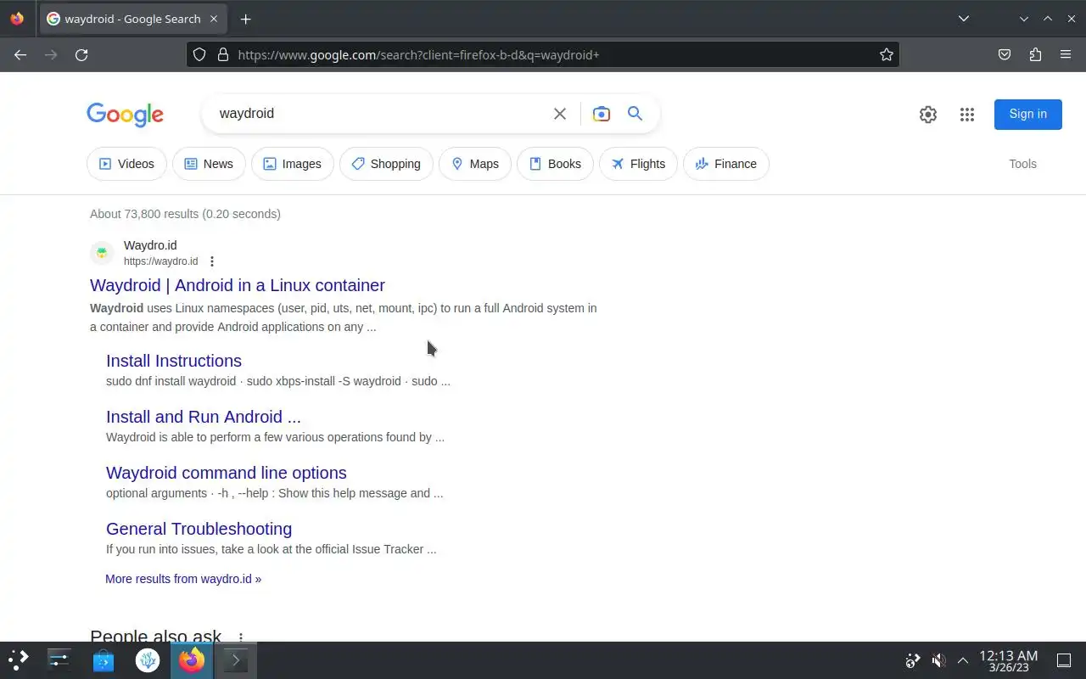The width and height of the screenshot is (1086, 679).
Task: Save to Pocket icon in toolbar
Action: click(1005, 54)
